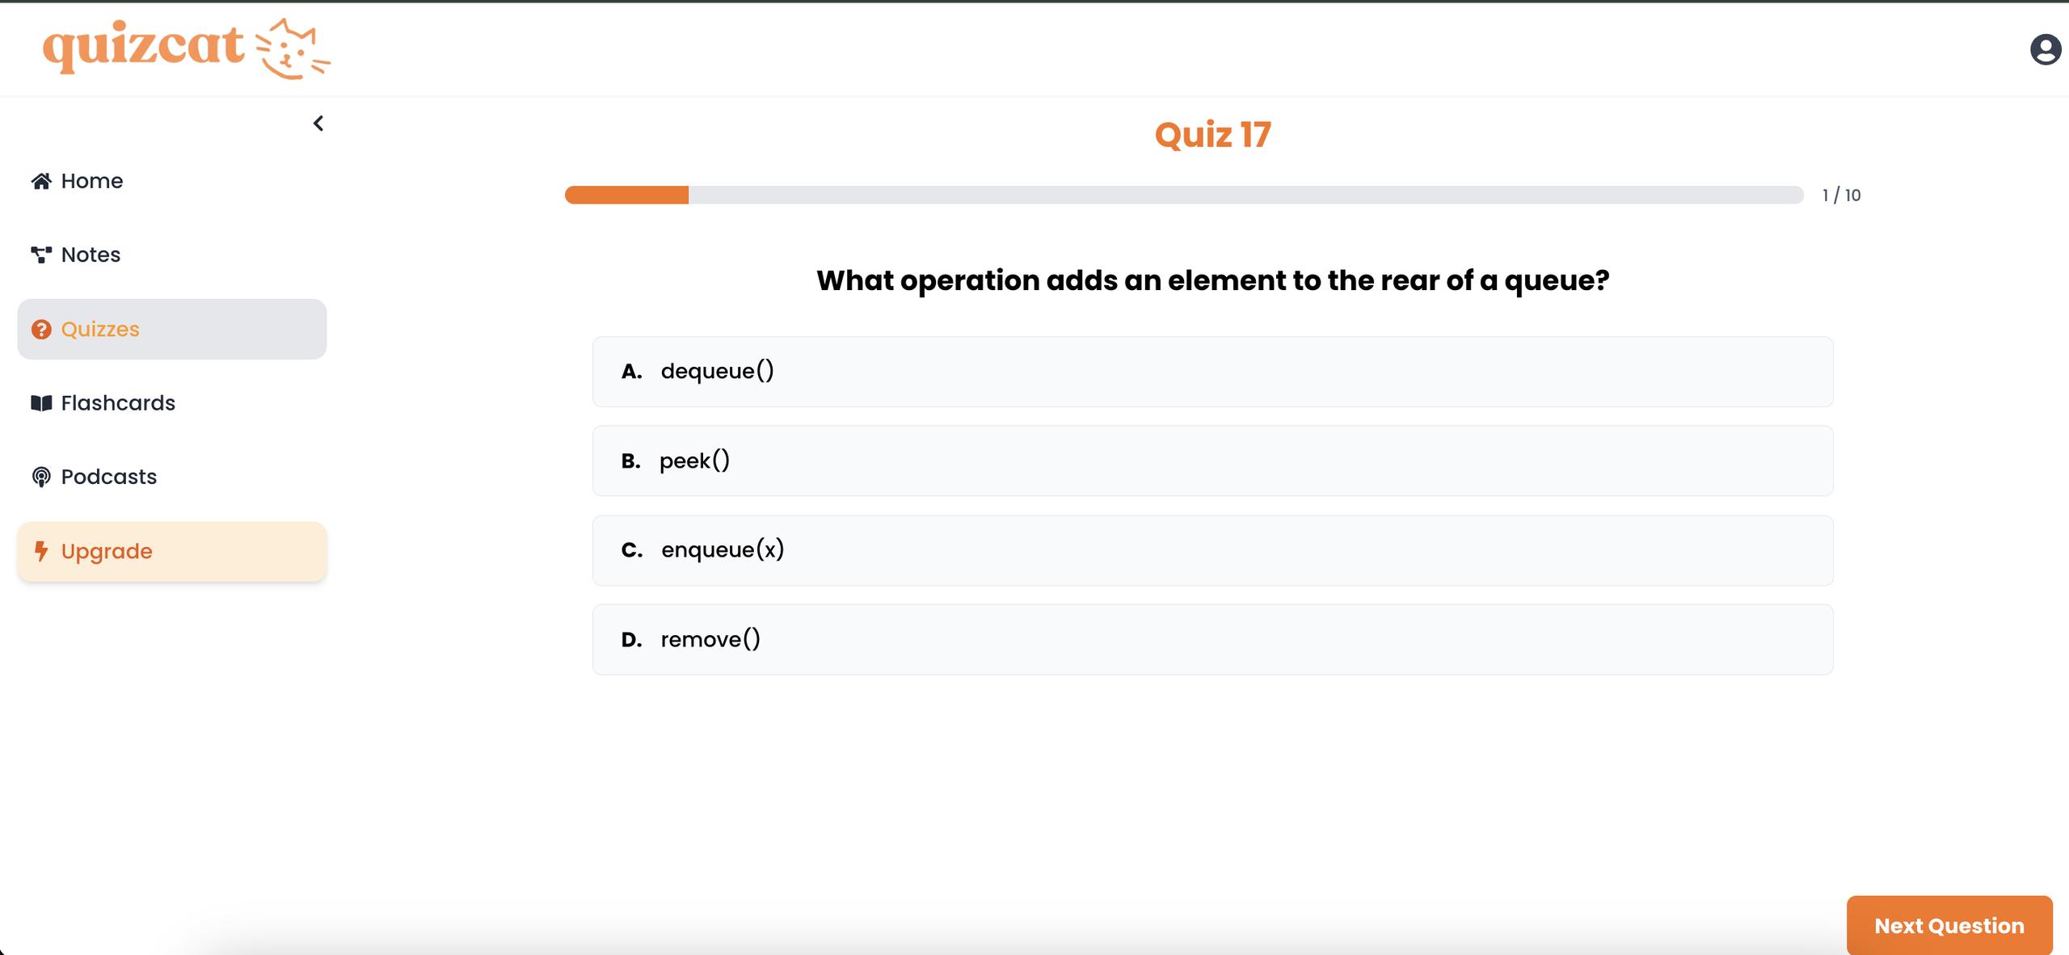The image size is (2069, 955).
Task: Collapse the sidebar with the chevron
Action: [318, 124]
